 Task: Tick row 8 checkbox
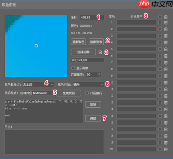click(160, 69)
